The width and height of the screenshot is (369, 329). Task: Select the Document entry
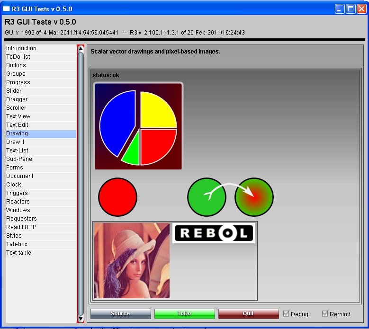(x=41, y=176)
